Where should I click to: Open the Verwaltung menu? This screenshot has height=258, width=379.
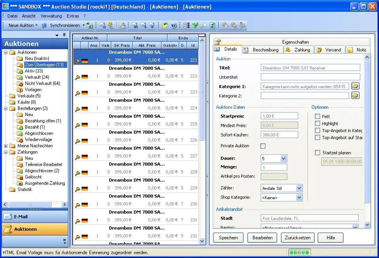51,16
